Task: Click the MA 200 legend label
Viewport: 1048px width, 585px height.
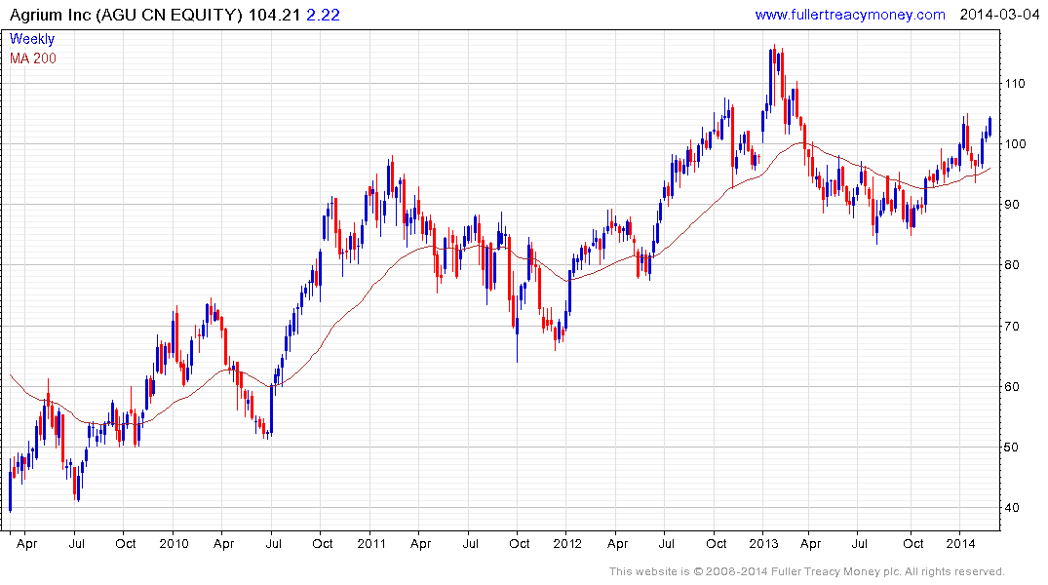Action: [x=33, y=58]
